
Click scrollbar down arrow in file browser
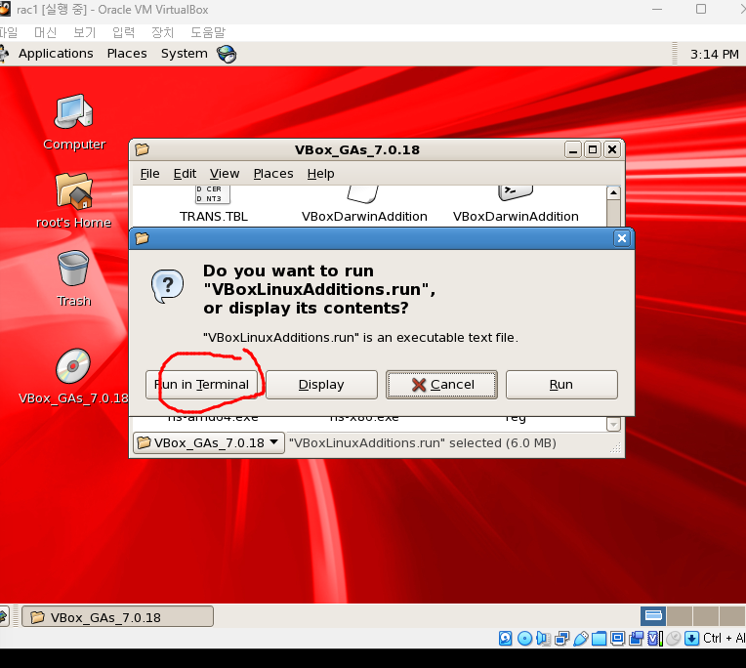(x=613, y=424)
